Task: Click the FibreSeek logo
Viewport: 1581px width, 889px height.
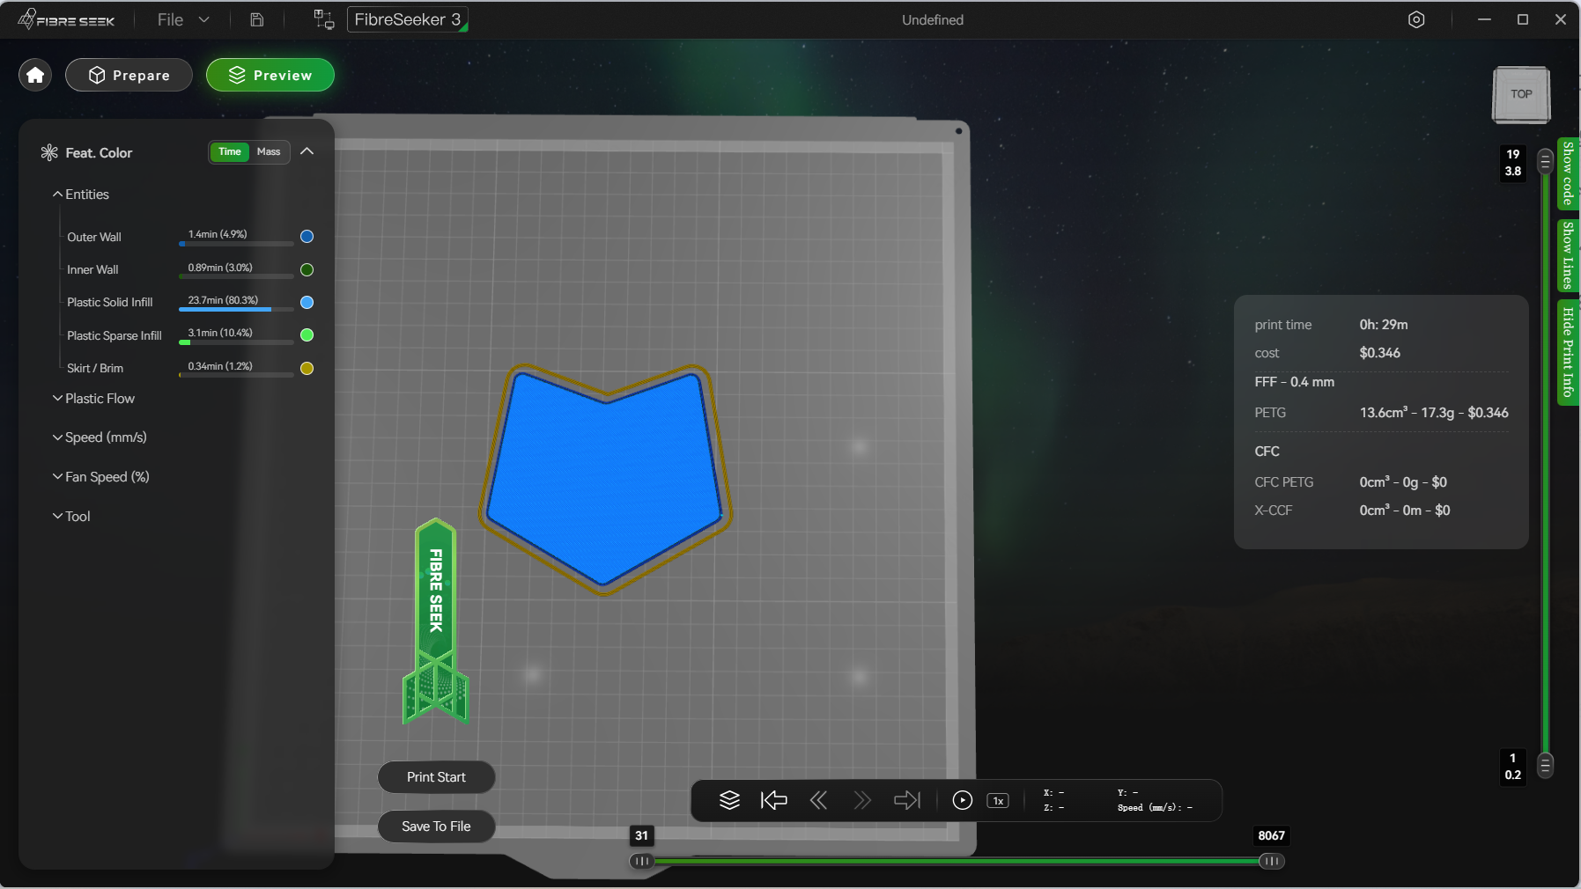Action: [66, 19]
